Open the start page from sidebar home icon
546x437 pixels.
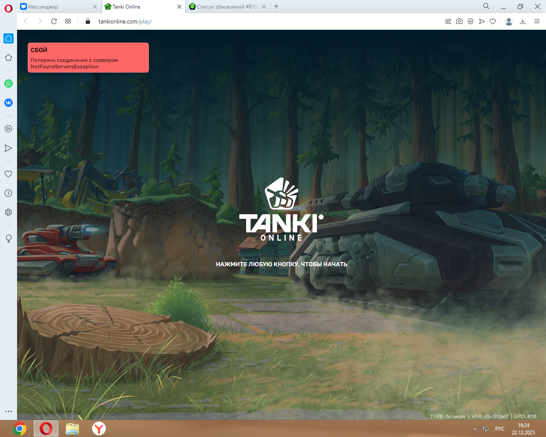click(x=9, y=38)
